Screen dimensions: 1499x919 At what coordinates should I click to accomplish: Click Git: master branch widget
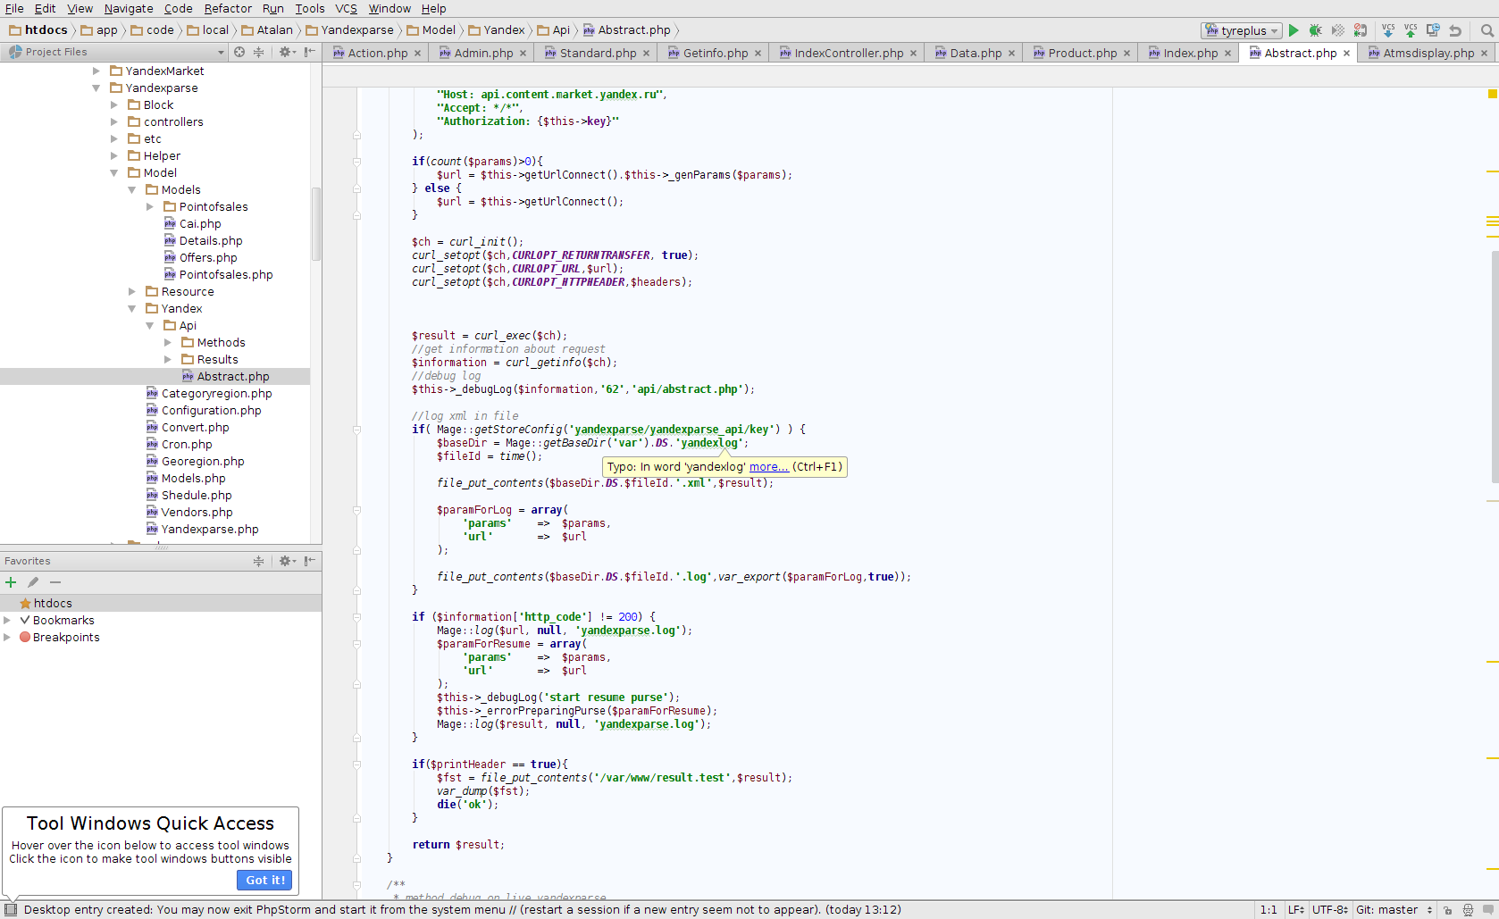pos(1394,910)
